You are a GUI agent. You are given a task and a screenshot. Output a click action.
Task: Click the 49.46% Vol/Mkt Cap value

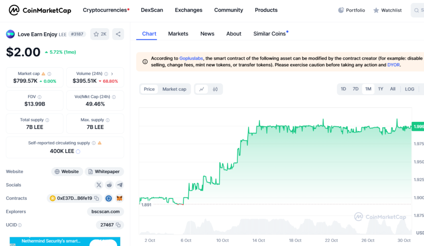pyautogui.click(x=95, y=104)
